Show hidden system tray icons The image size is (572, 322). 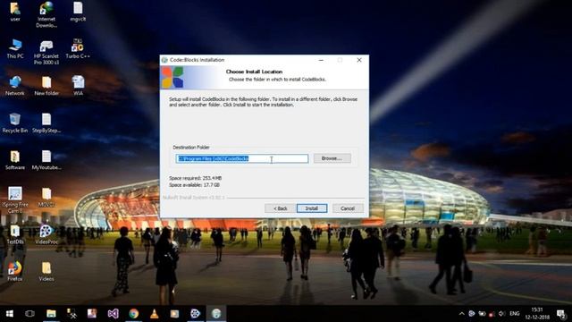(461, 314)
